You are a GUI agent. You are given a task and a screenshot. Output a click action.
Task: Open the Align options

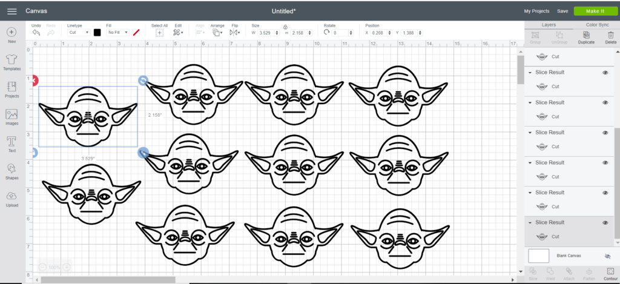tap(200, 33)
